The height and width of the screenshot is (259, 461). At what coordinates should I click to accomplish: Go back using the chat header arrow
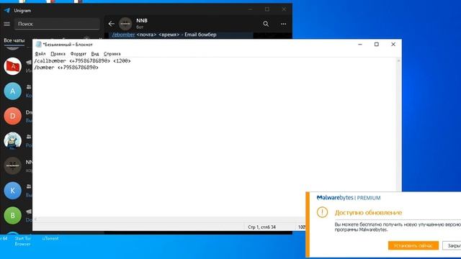point(111,24)
